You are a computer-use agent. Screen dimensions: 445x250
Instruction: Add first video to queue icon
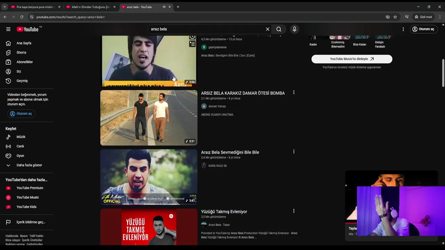[192, 44]
